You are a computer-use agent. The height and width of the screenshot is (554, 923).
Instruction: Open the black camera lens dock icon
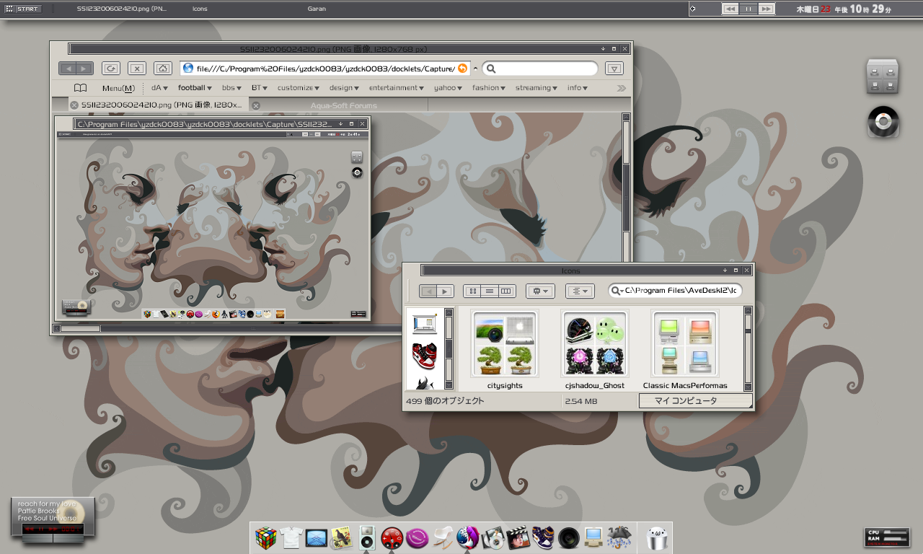pos(568,537)
